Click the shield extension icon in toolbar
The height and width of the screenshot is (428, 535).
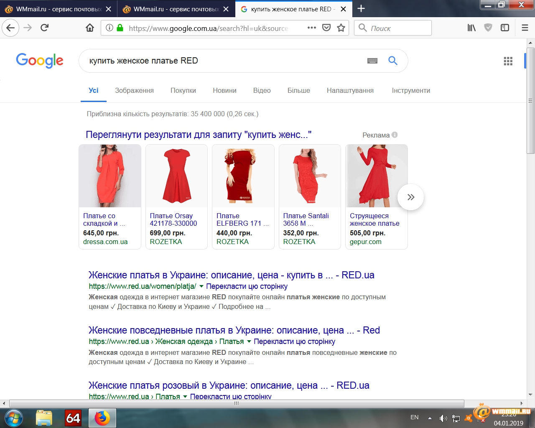pos(488,28)
